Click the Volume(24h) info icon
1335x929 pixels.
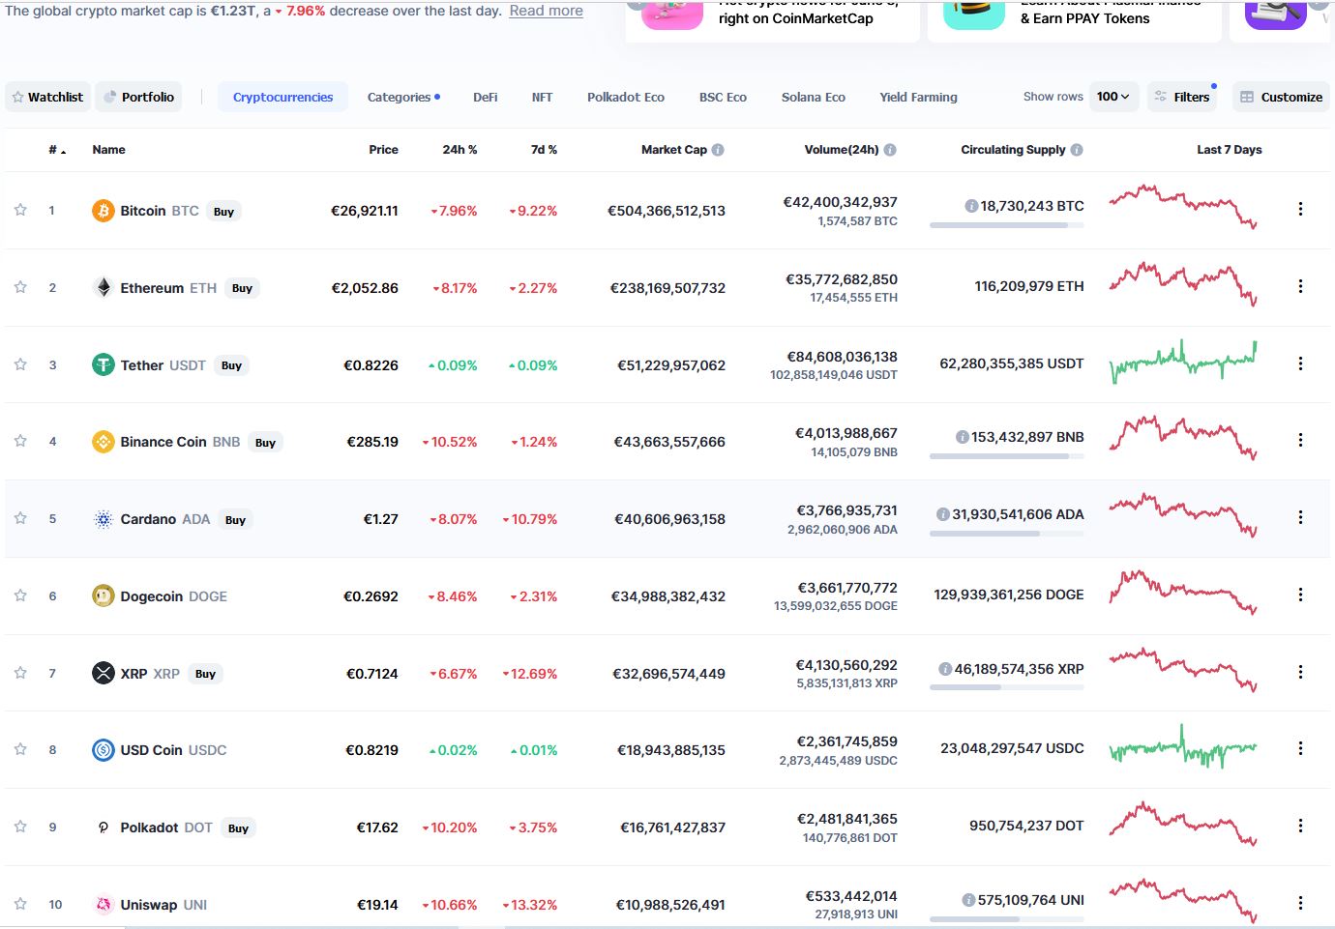point(890,150)
